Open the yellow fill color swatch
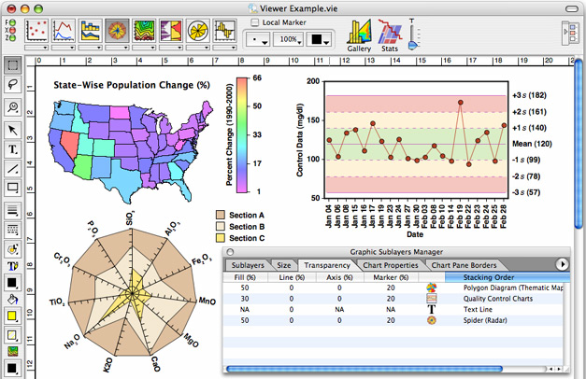Viewport: 586px width, 379px height. pyautogui.click(x=13, y=316)
